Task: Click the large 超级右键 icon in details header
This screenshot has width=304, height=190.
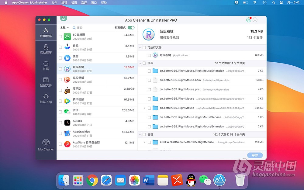Action: 149,35
